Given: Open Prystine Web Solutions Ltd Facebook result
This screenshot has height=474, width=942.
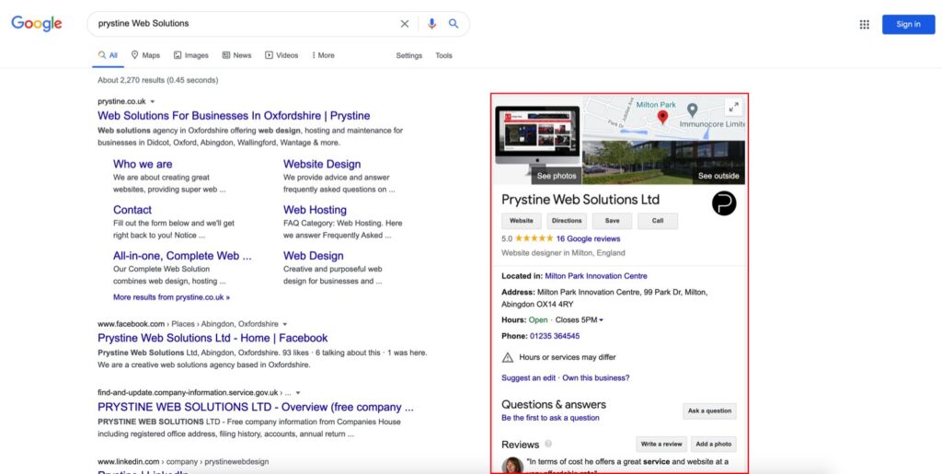Looking at the screenshot, I should [x=213, y=338].
